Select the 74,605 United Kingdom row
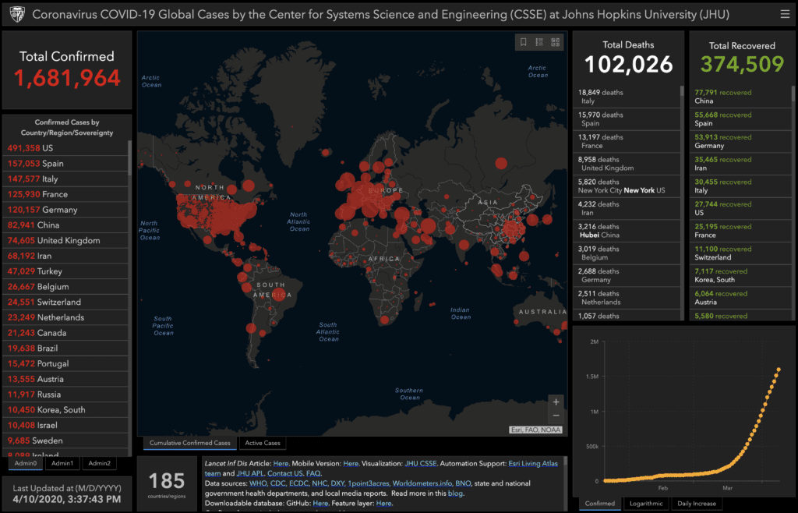This screenshot has width=798, height=513. coord(65,240)
